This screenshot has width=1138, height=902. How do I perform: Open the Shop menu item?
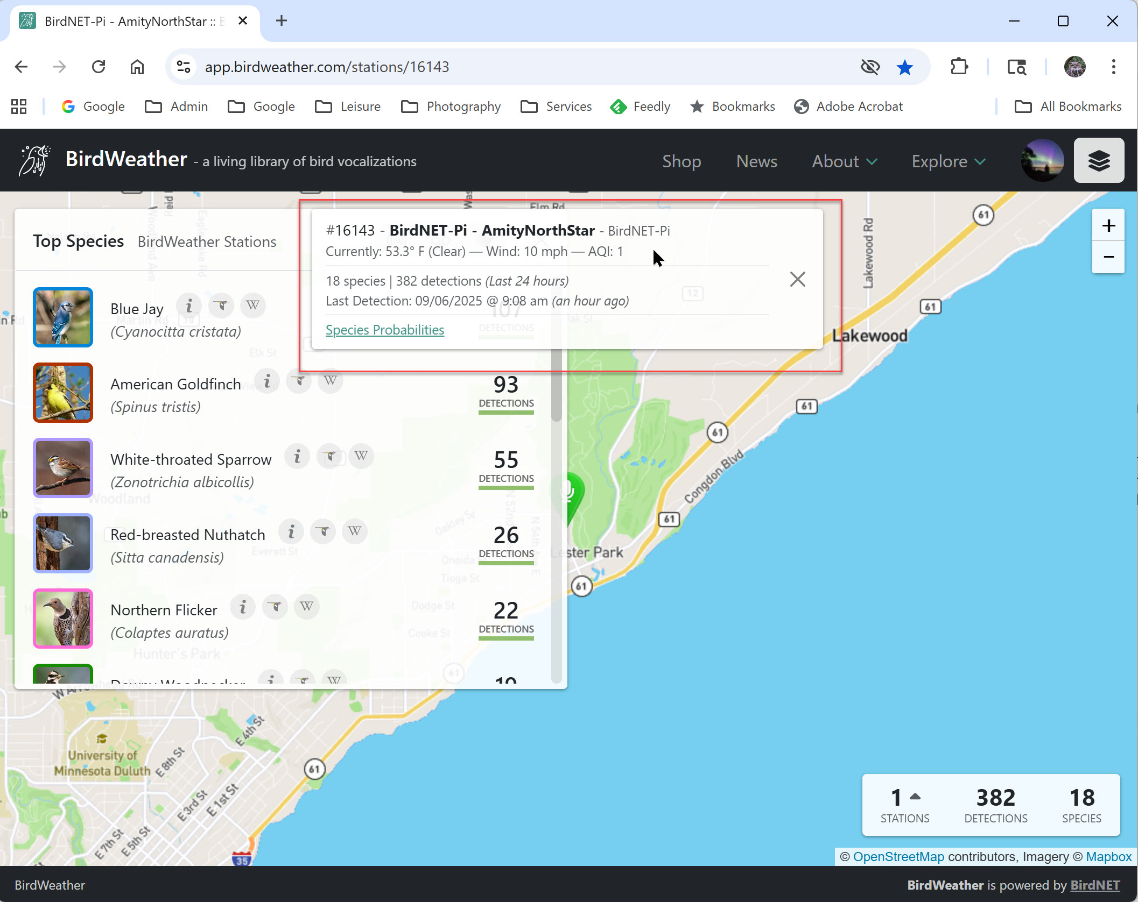(x=682, y=161)
